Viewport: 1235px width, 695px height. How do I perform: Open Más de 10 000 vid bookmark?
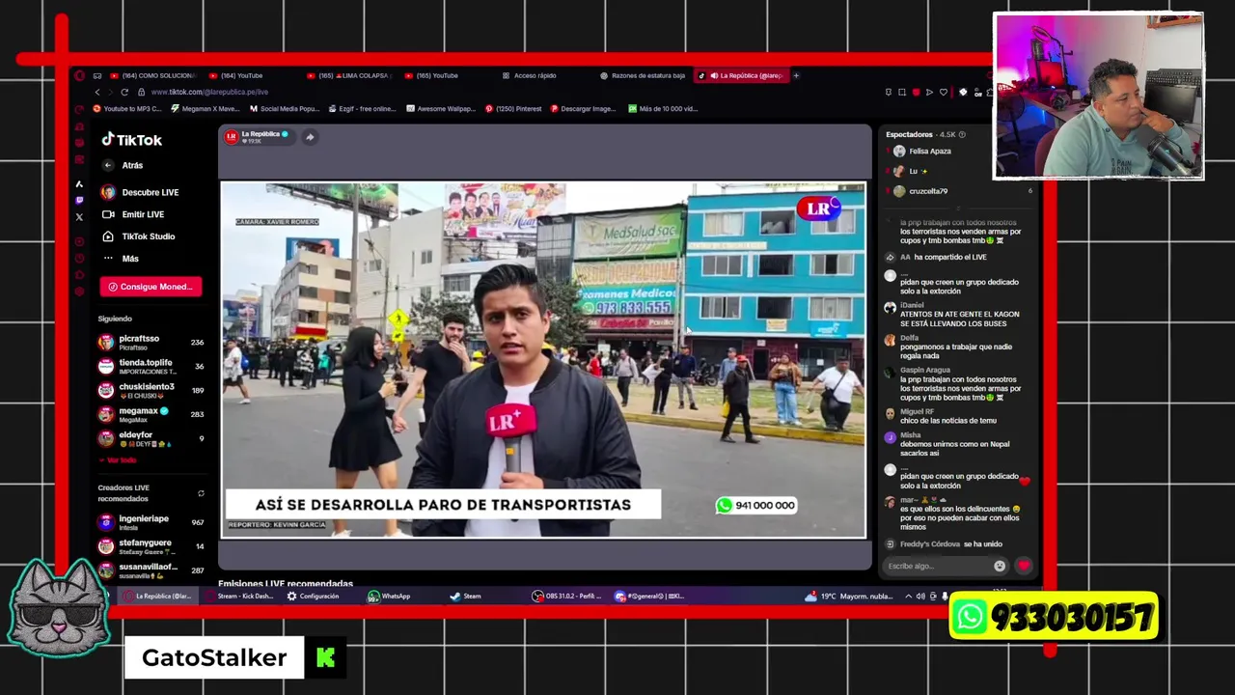(x=663, y=109)
